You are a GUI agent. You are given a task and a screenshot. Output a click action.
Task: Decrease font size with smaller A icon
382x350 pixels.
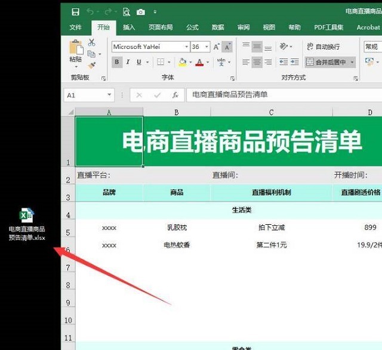[227, 47]
